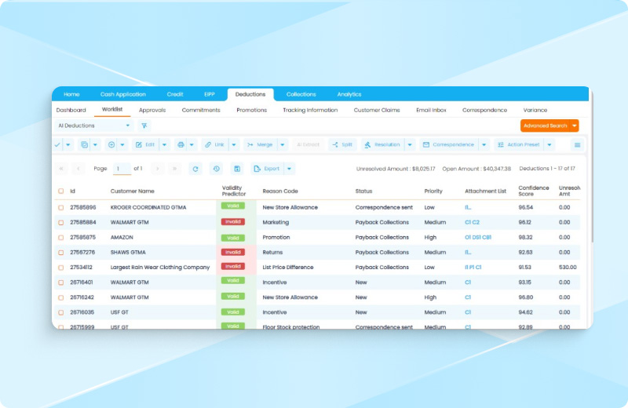The image size is (628, 408).
Task: Click the circled plus add icon
Action: click(x=111, y=145)
